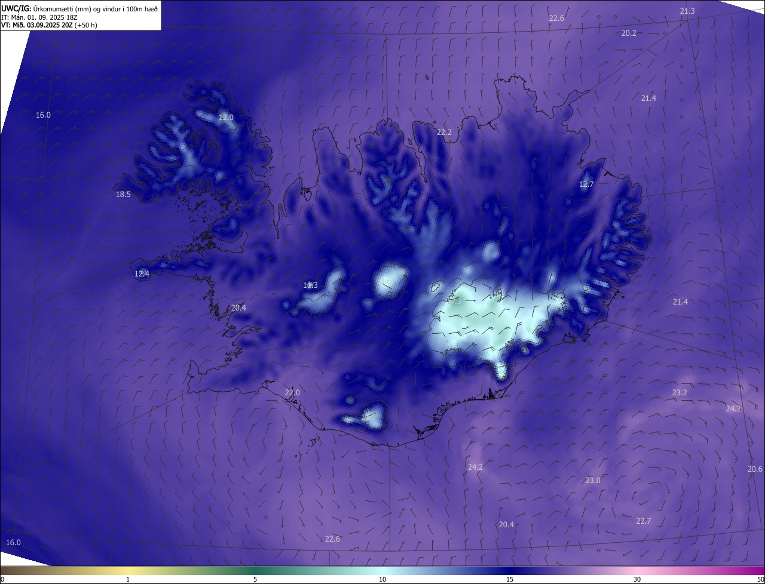
Task: Click the 30 tick label on the color scale
Action: tap(637, 579)
